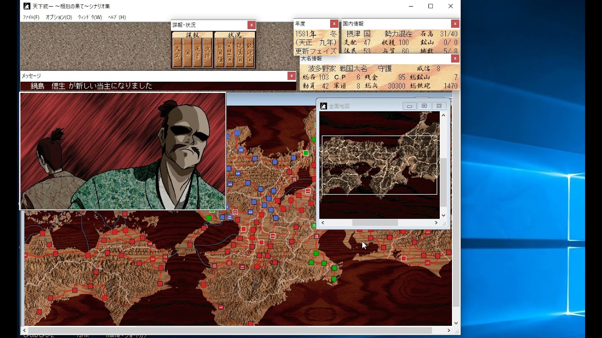Screen dimensions: 602x338
Task: Select the 武将 button under 諜報
Action: 207,53
